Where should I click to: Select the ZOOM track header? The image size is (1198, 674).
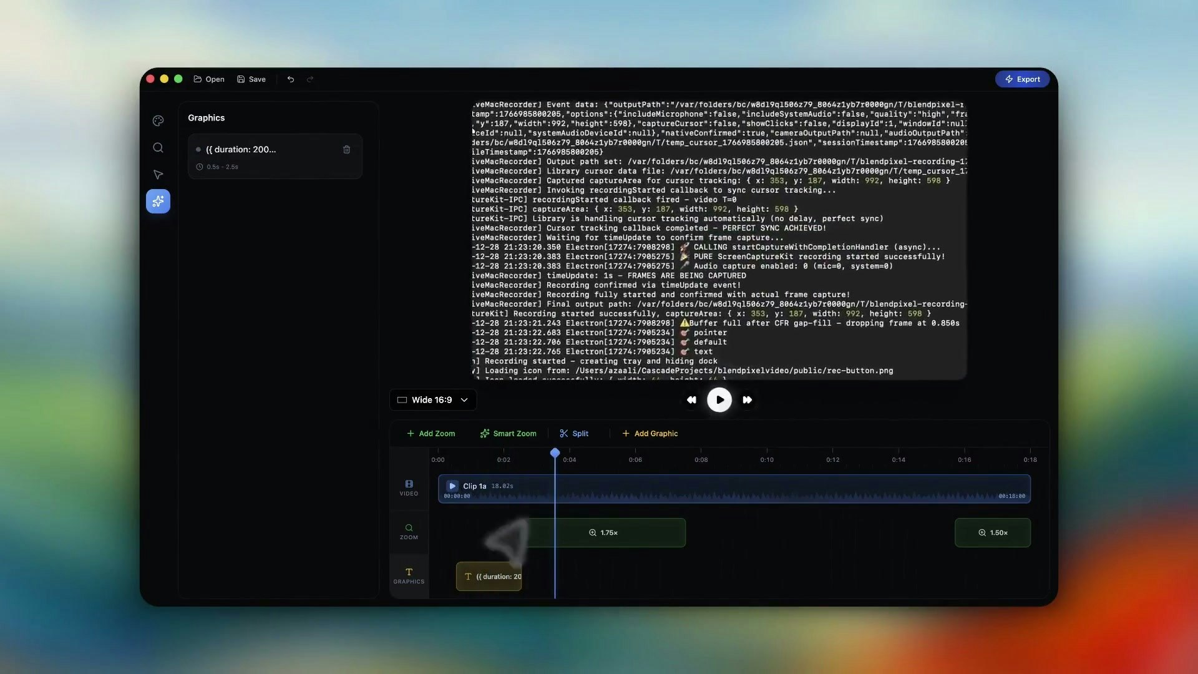pos(409,532)
